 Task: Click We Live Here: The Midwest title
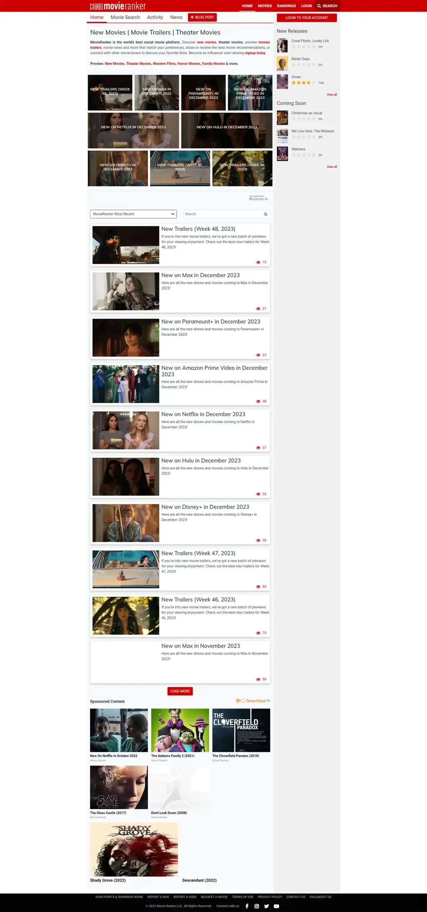pyautogui.click(x=313, y=131)
